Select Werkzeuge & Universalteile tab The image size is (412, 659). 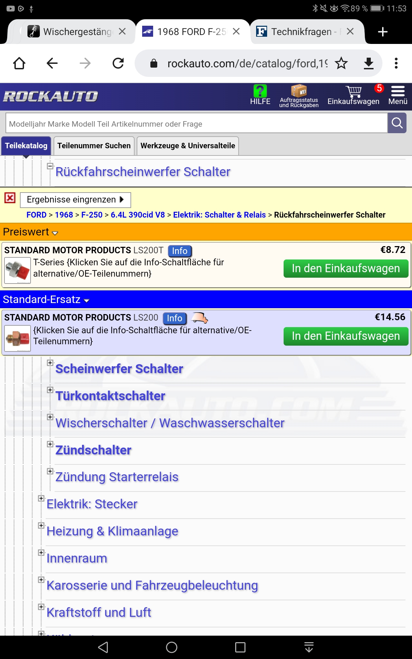coord(188,146)
